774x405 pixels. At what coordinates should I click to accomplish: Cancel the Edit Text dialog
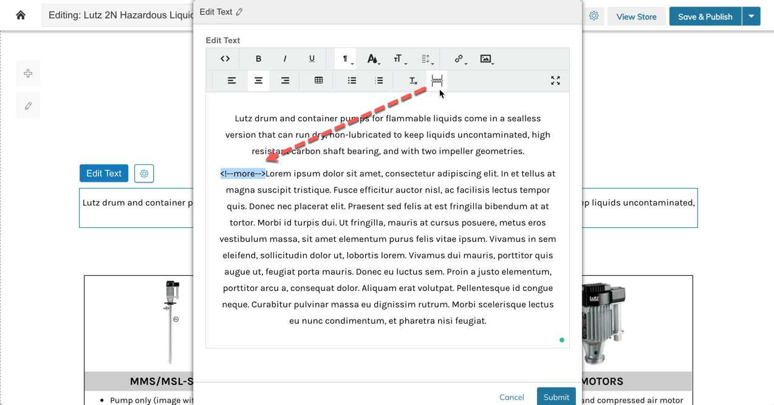[x=512, y=397]
